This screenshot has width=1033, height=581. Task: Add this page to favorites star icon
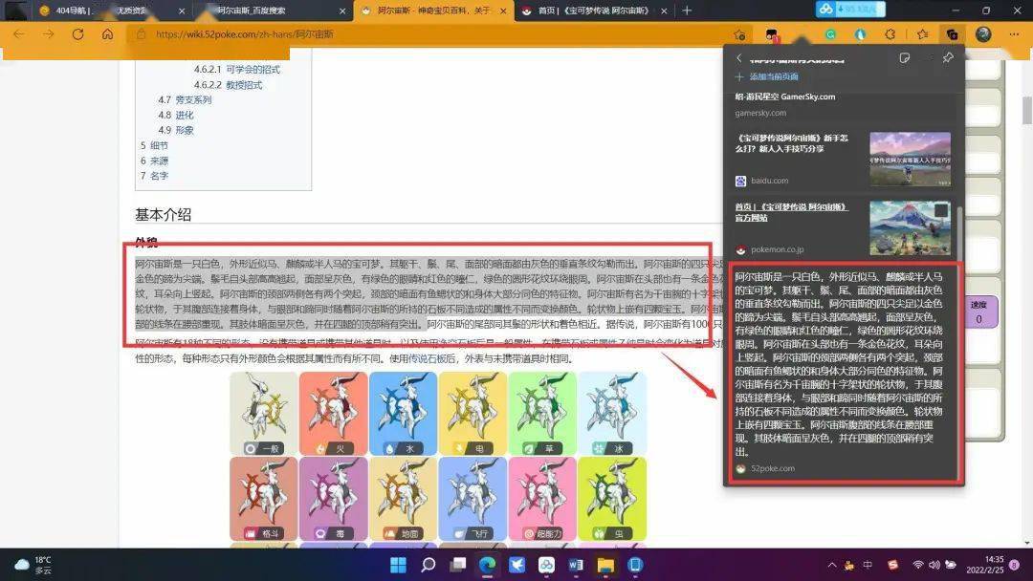pyautogui.click(x=739, y=34)
